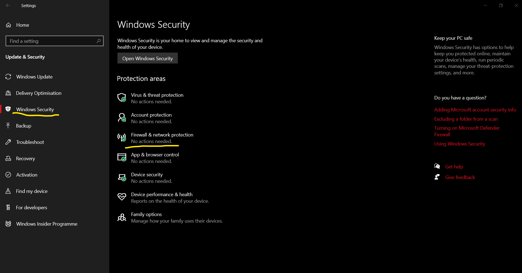Image resolution: width=522 pixels, height=273 pixels.
Task: Click the Home icon in sidebar
Action: (x=8, y=25)
